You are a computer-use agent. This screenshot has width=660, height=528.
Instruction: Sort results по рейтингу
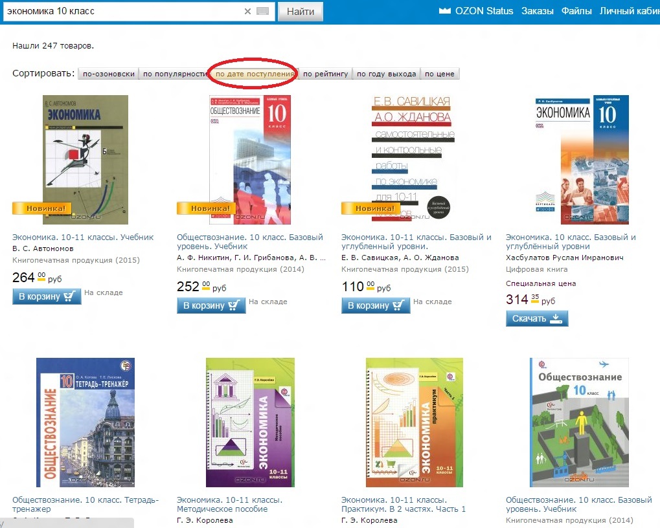(x=325, y=74)
